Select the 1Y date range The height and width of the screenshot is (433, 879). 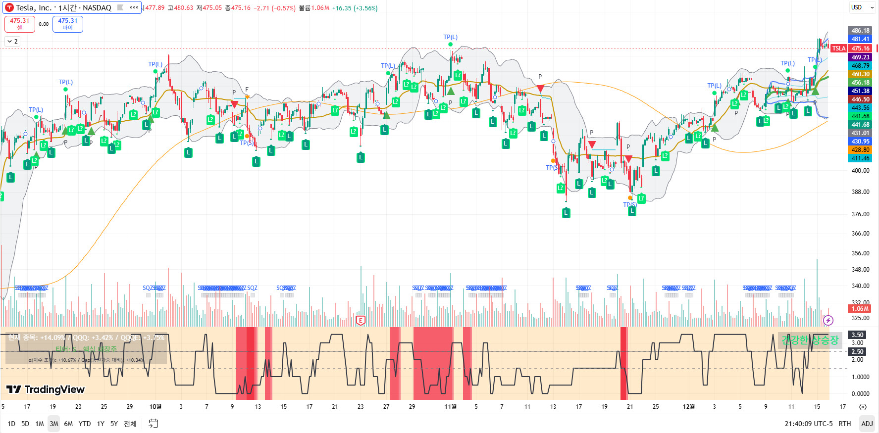(x=101, y=424)
